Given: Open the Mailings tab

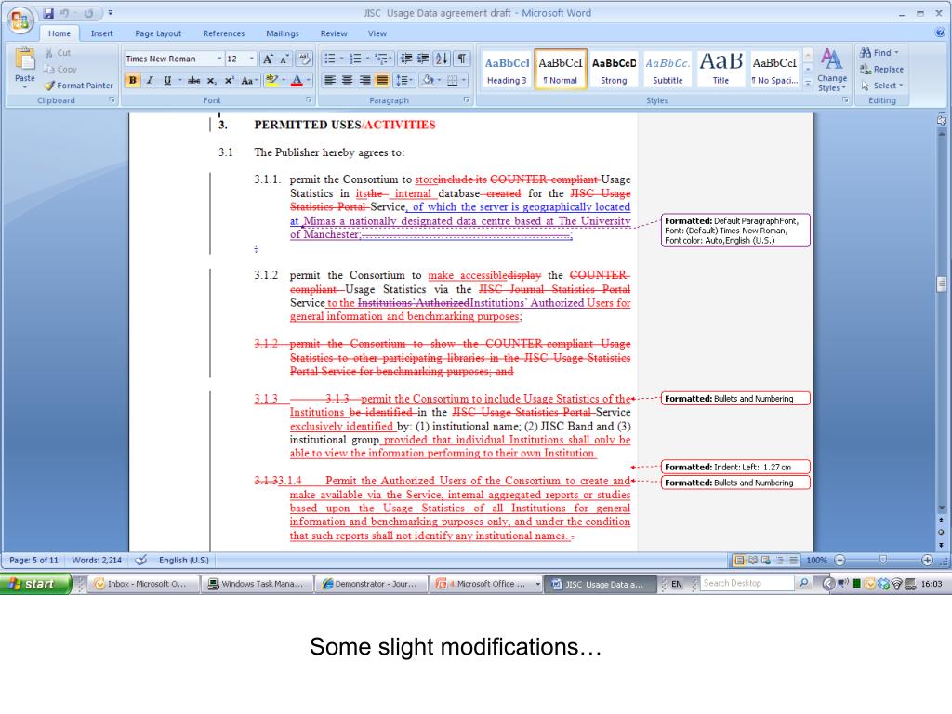Looking at the screenshot, I should (x=283, y=33).
